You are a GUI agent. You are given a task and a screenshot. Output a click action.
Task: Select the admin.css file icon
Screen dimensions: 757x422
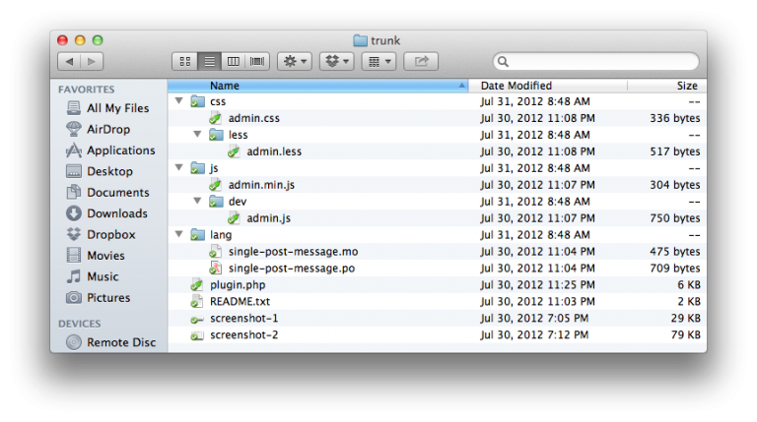tap(215, 118)
